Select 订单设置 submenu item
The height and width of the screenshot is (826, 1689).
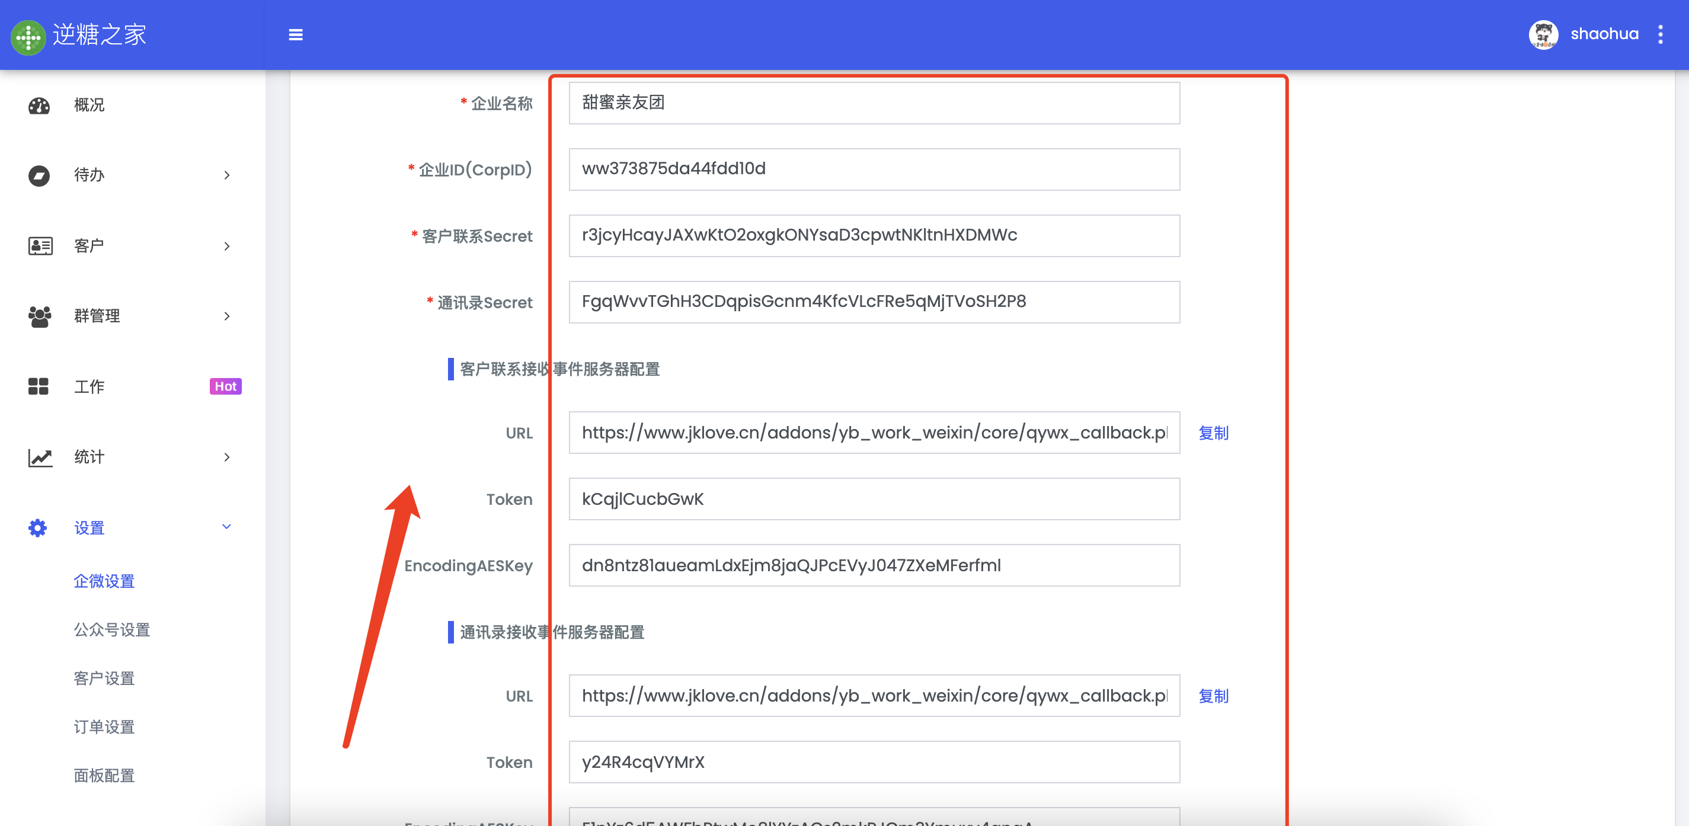tap(104, 727)
